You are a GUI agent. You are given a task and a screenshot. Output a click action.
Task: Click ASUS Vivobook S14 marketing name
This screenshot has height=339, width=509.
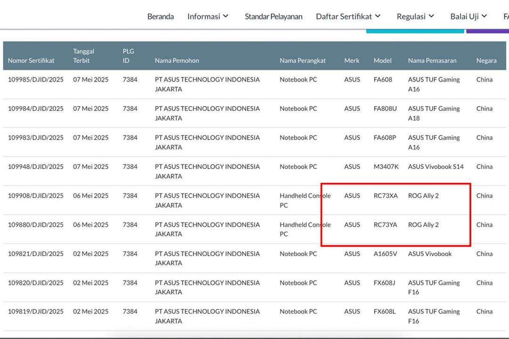(435, 166)
